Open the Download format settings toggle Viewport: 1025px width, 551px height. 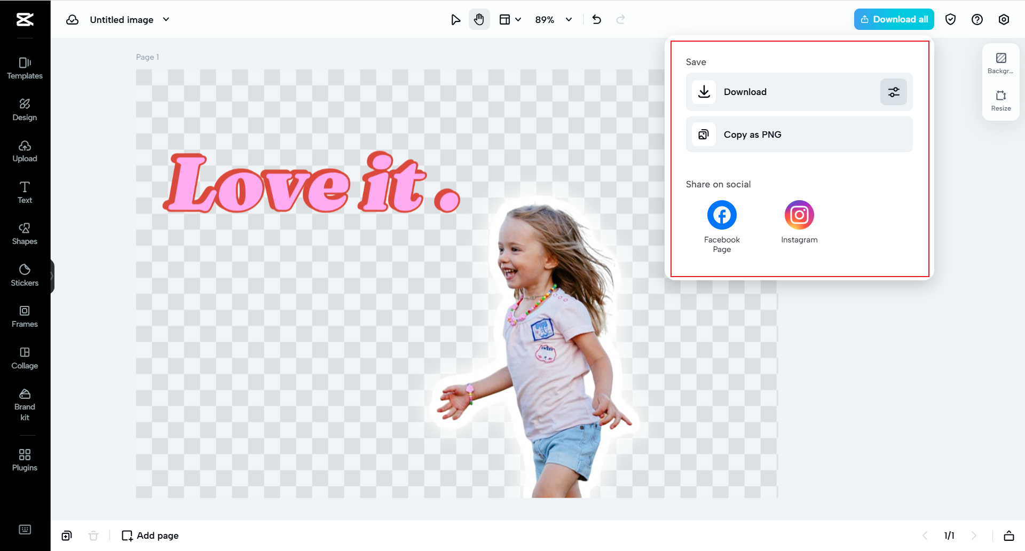pyautogui.click(x=893, y=92)
